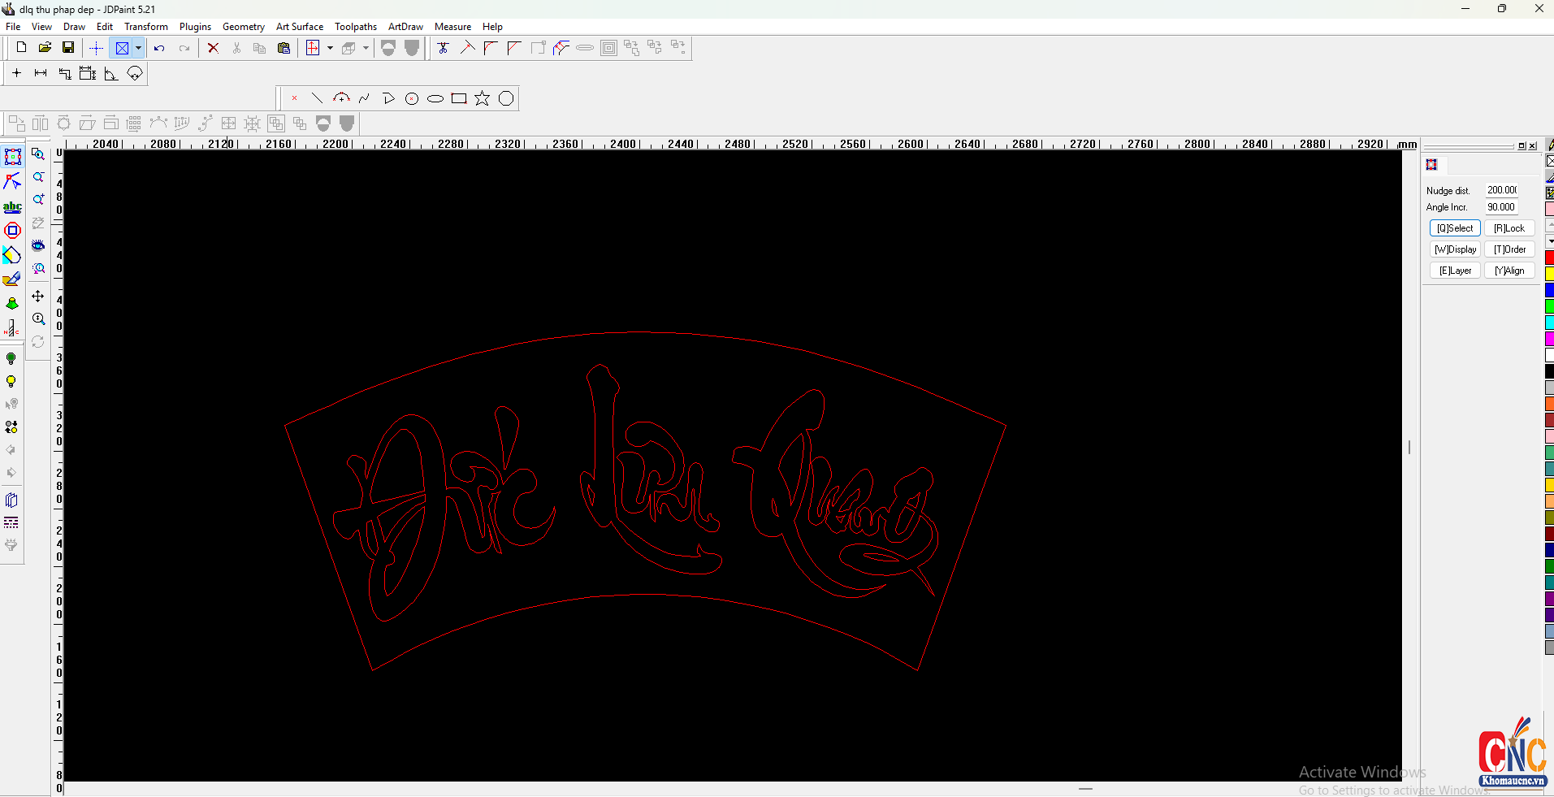Open the Art Surface menu
Screen dimensions: 1554x797
(299, 27)
